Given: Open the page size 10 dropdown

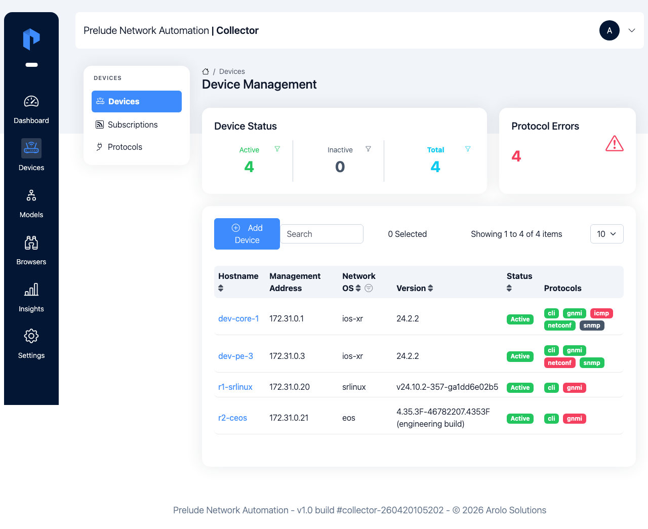Looking at the screenshot, I should pyautogui.click(x=607, y=234).
